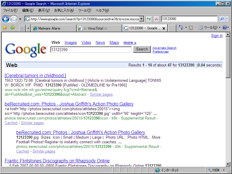
Task: Click Cached under the 49k beRecruited result
Action: click(23, 151)
